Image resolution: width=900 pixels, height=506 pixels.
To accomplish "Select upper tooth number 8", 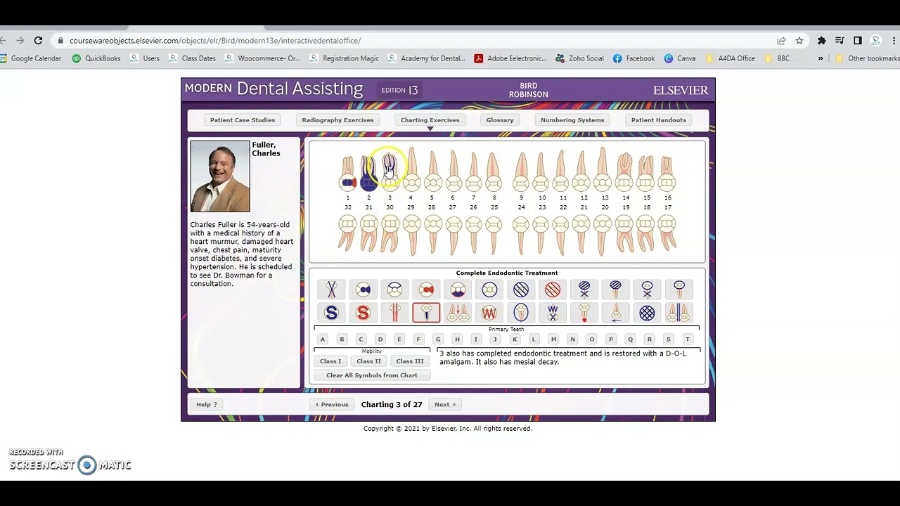I will 494,172.
